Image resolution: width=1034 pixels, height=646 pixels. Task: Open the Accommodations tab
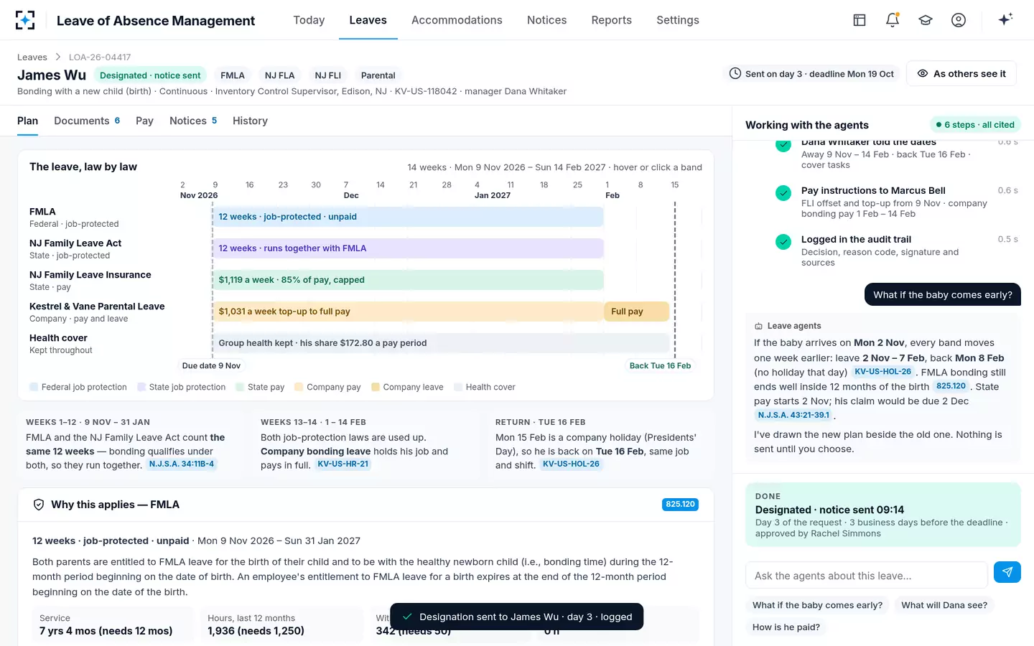tap(457, 20)
